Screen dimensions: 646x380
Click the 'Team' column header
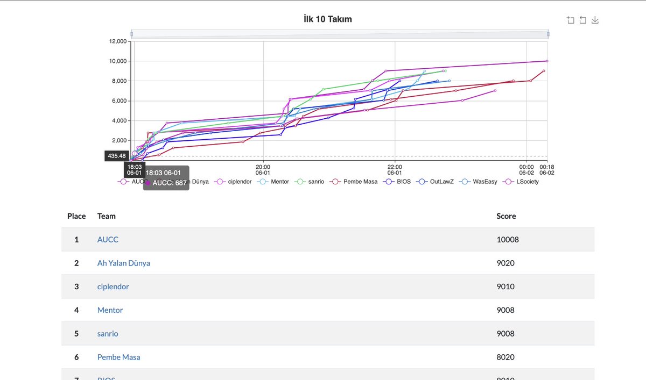[x=107, y=216]
